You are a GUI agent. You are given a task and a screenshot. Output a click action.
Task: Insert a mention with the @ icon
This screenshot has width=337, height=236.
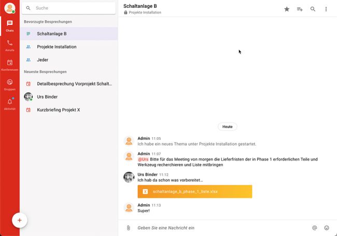[314, 228]
